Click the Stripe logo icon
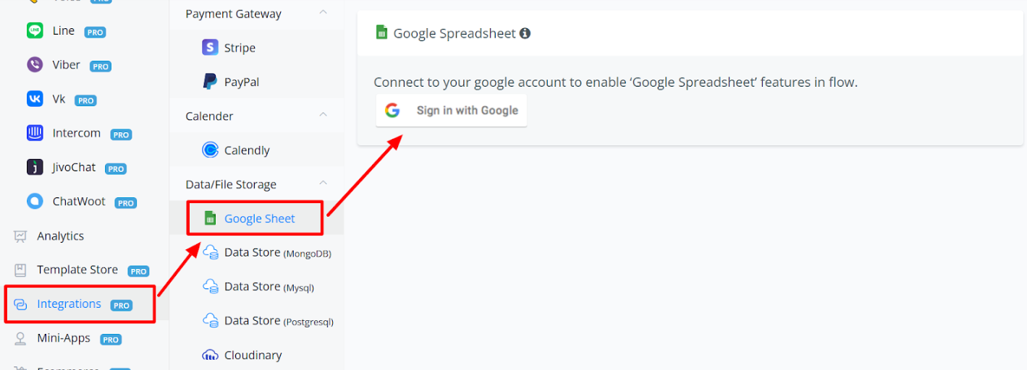The width and height of the screenshot is (1027, 370). point(210,48)
